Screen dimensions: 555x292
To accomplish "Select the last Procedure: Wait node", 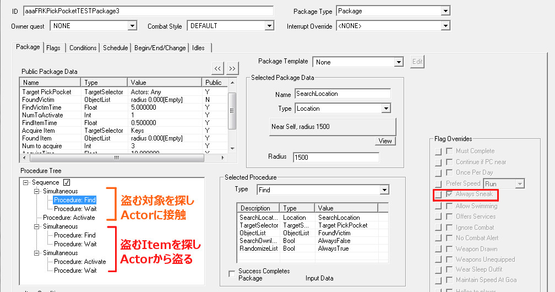I will pos(75,271).
